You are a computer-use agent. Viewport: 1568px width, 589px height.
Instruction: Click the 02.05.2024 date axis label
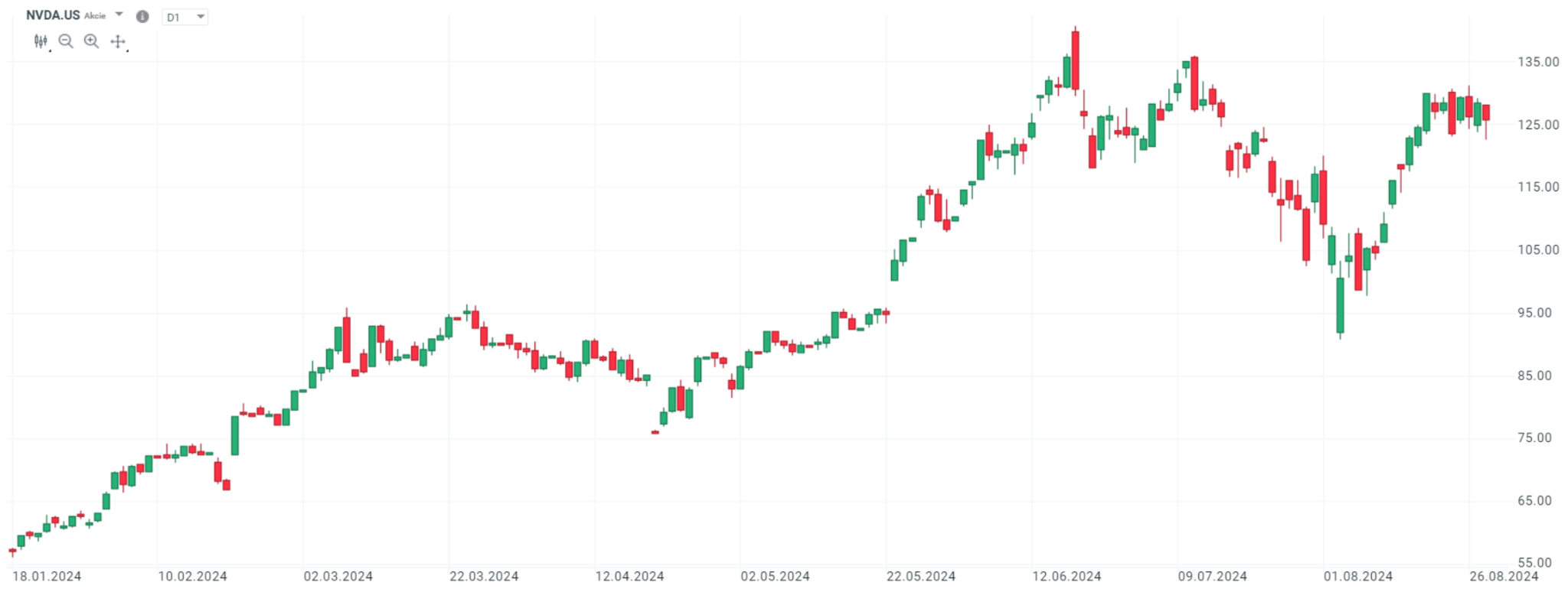[775, 577]
